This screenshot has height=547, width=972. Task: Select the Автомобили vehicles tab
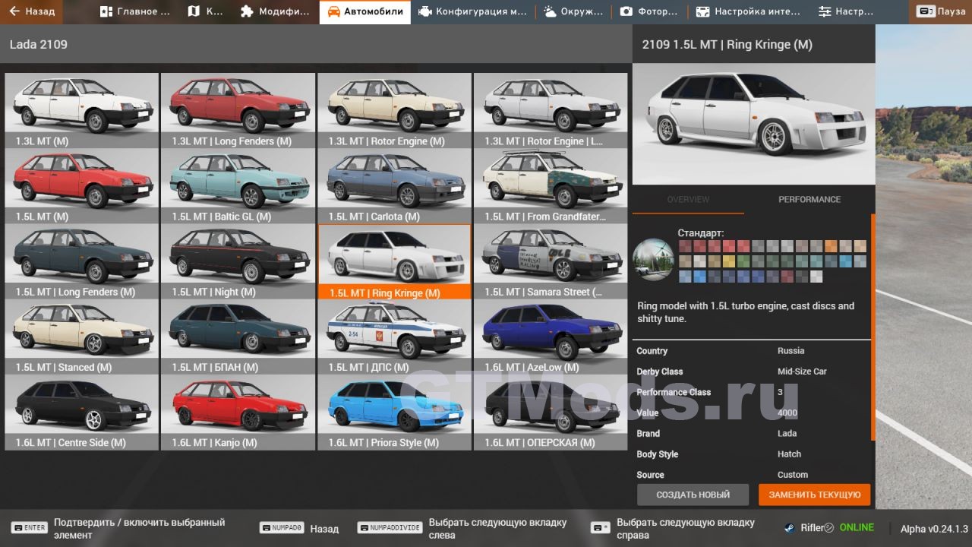365,11
